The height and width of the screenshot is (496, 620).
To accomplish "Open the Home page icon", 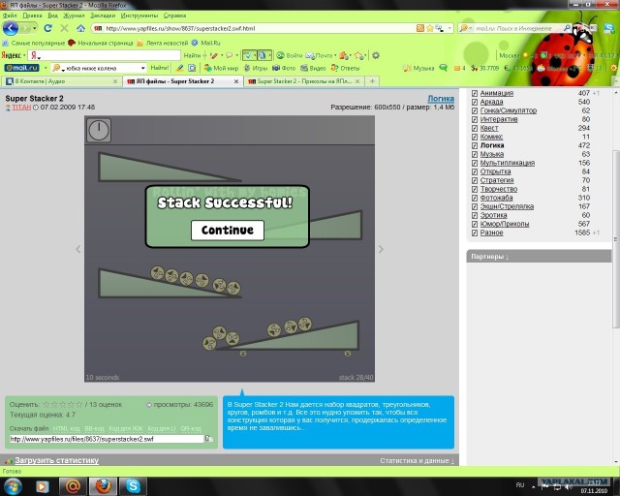I will 80,28.
